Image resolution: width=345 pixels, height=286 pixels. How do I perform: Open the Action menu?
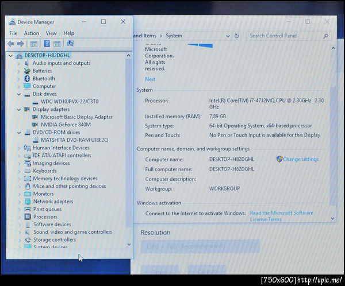coord(32,33)
